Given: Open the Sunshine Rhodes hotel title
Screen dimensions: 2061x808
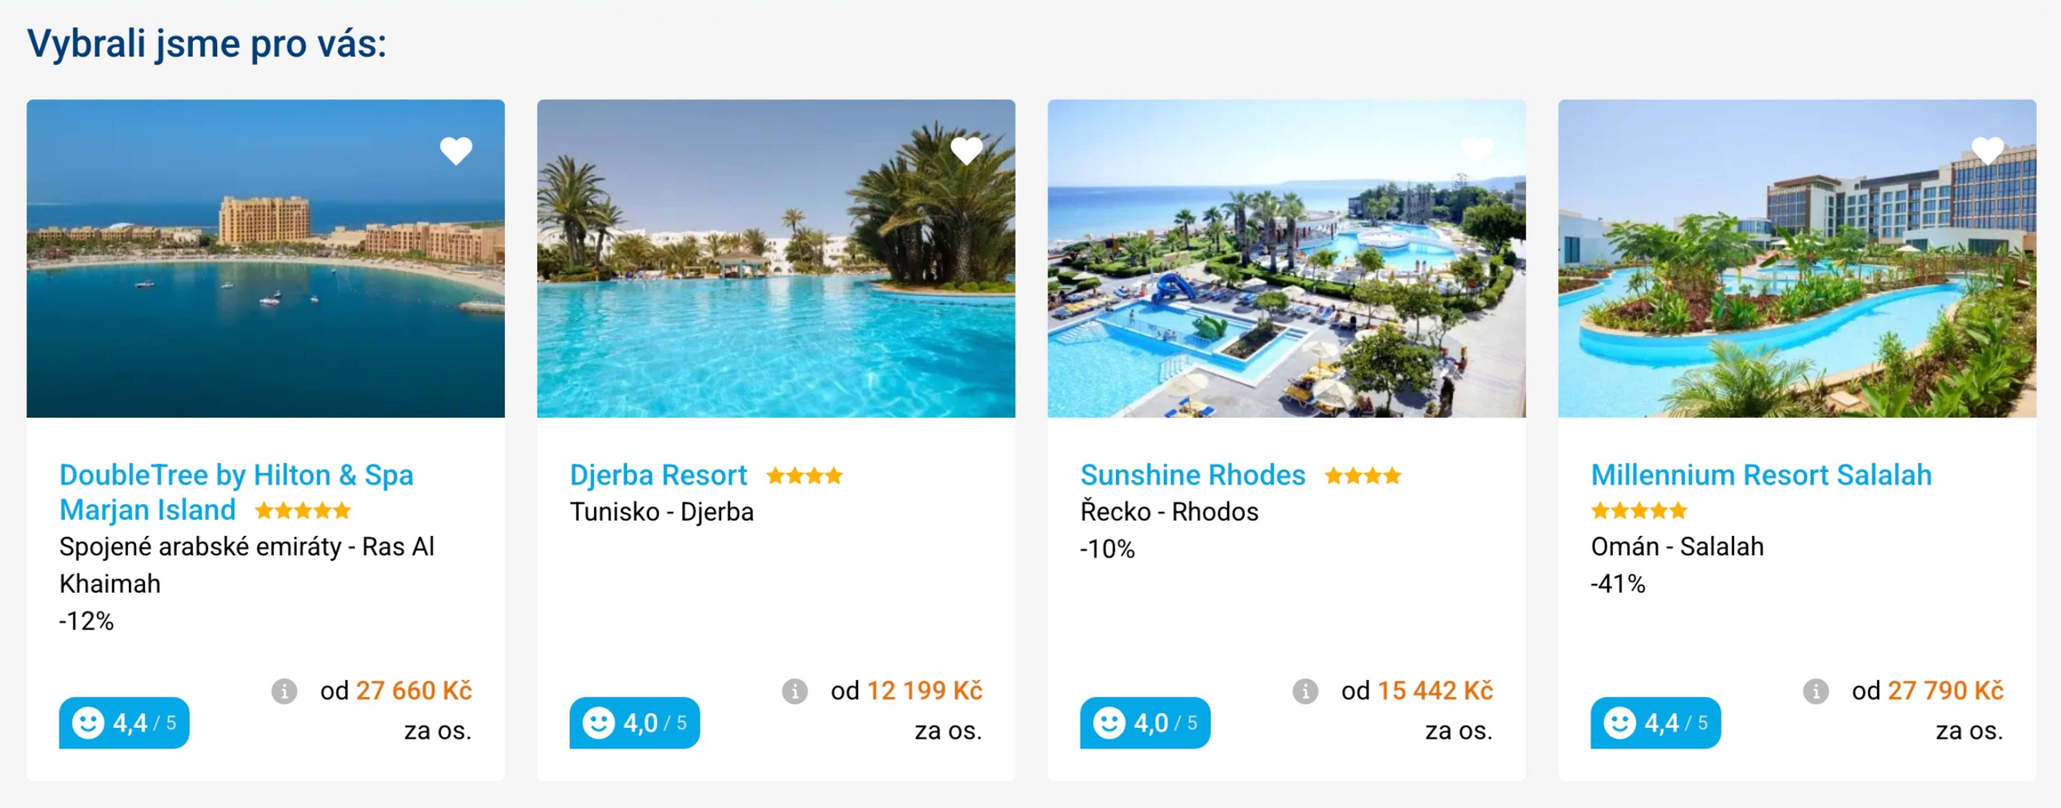Looking at the screenshot, I should 1192,475.
